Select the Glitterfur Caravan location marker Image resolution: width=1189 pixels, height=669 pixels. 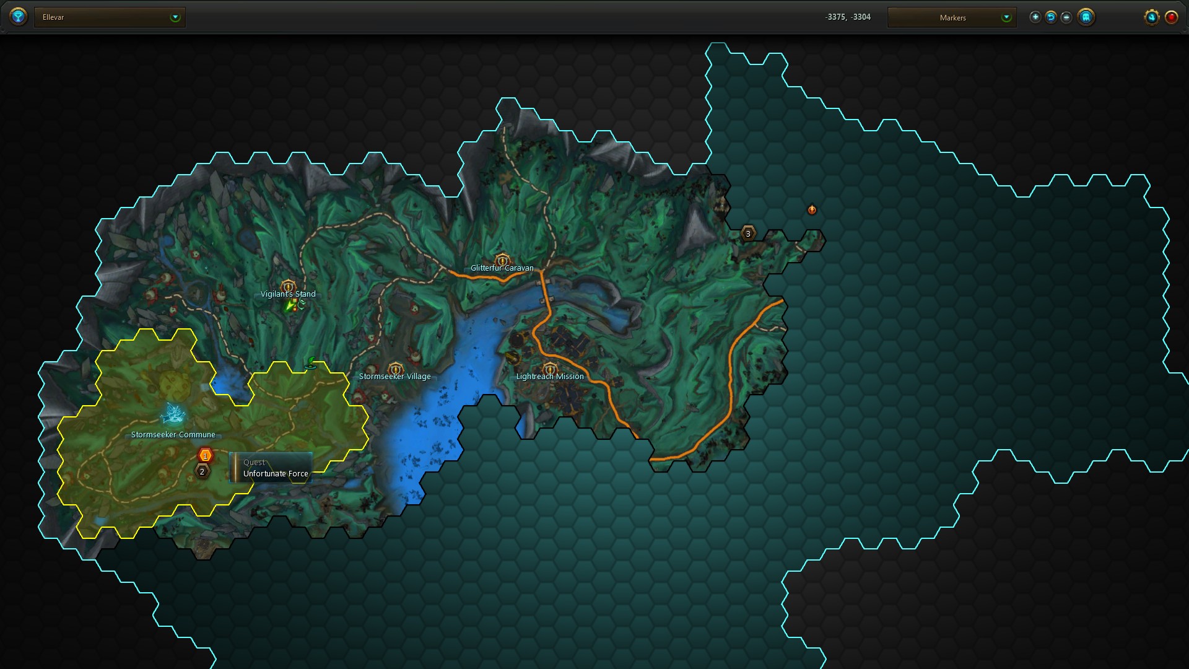click(x=502, y=260)
